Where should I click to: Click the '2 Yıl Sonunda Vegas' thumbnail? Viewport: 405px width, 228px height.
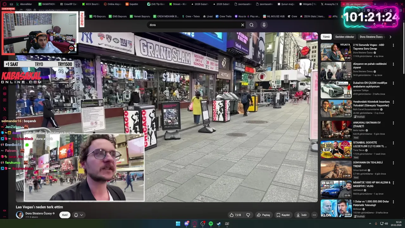pos(336,52)
